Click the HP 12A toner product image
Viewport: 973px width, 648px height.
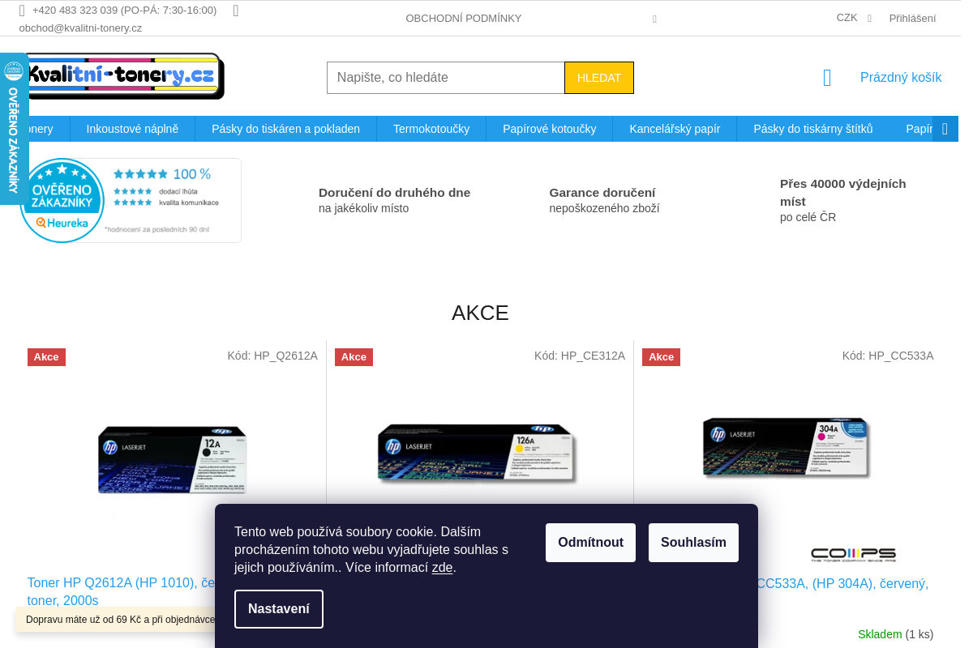click(x=172, y=459)
